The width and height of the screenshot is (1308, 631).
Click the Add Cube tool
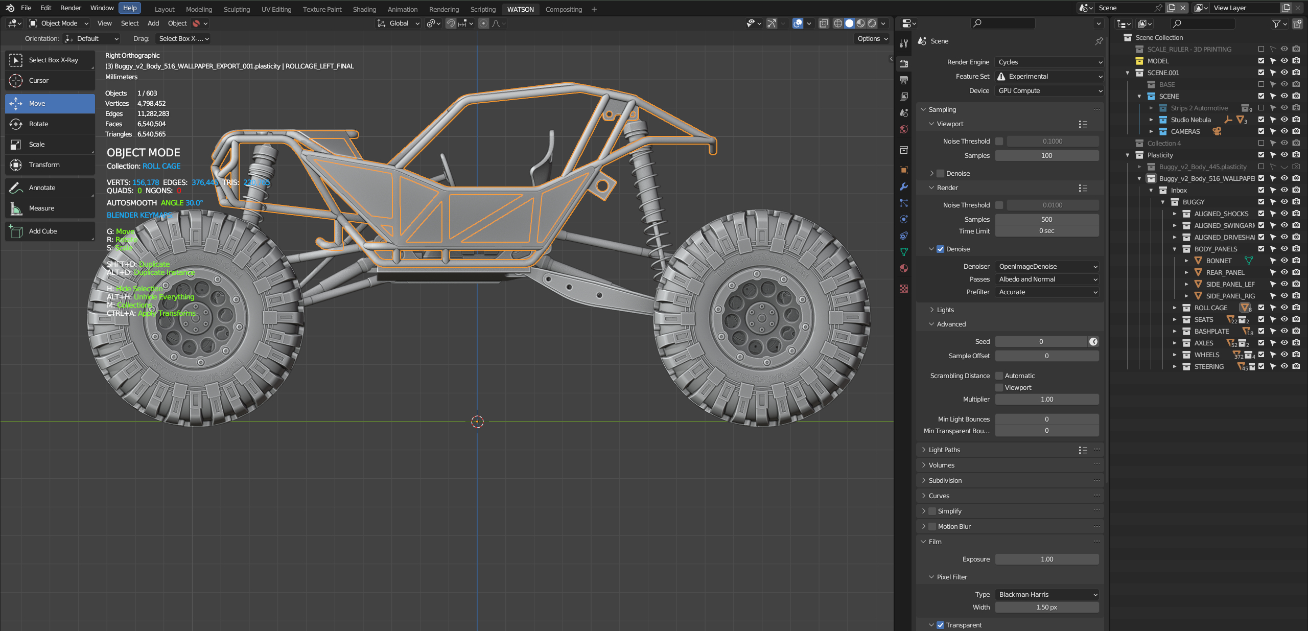pyautogui.click(x=42, y=231)
